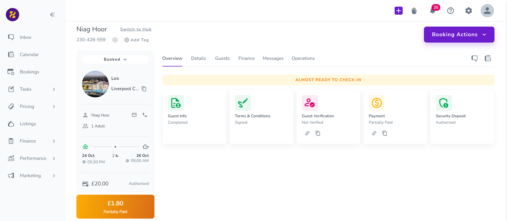
Task: Open the Booked status dropdown
Action: [115, 59]
